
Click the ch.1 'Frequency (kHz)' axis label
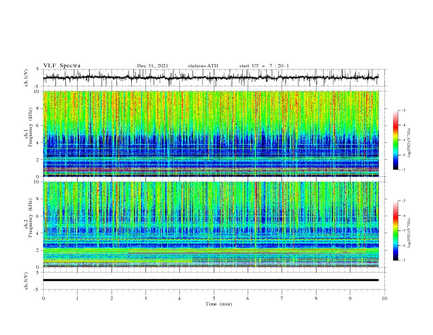(x=31, y=127)
